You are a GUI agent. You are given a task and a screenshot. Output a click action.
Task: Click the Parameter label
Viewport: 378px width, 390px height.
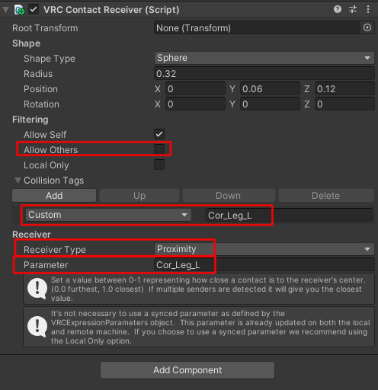pos(46,265)
